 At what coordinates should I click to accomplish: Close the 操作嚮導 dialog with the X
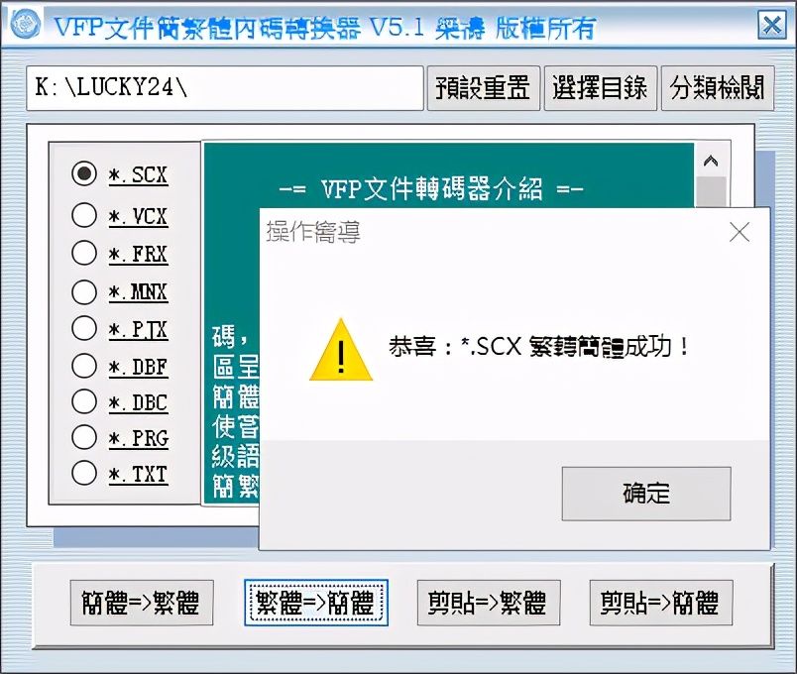[740, 232]
